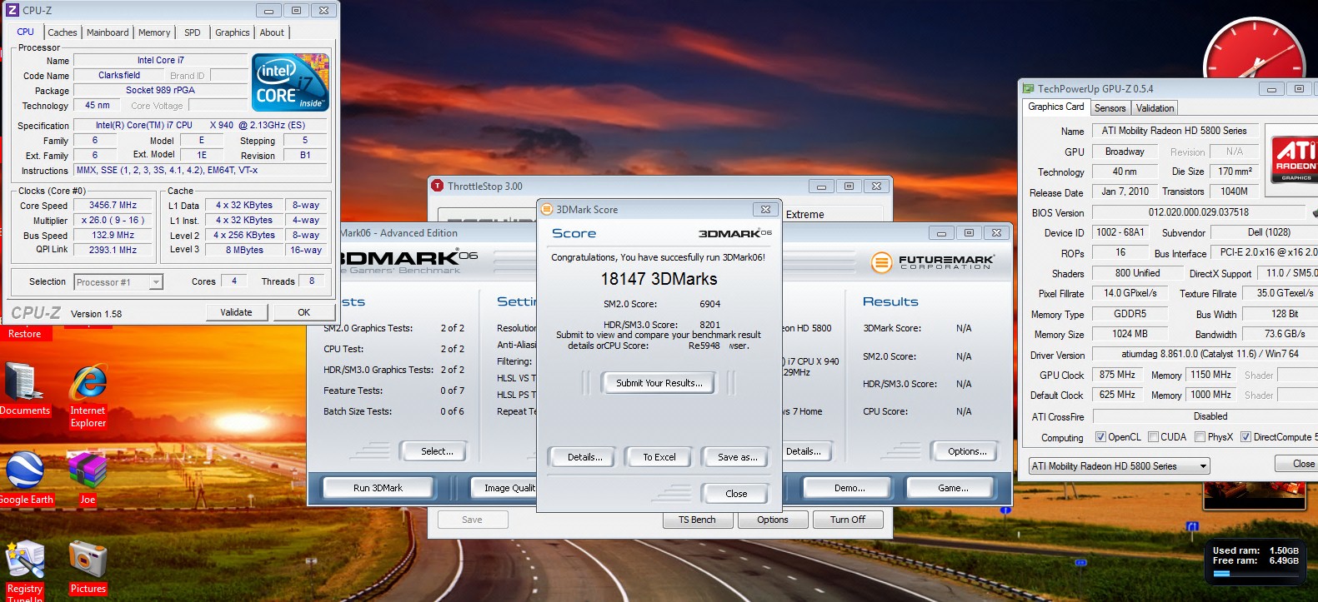The height and width of the screenshot is (602, 1318).
Task: Click the Game button in 3DMark06
Action: tap(953, 488)
